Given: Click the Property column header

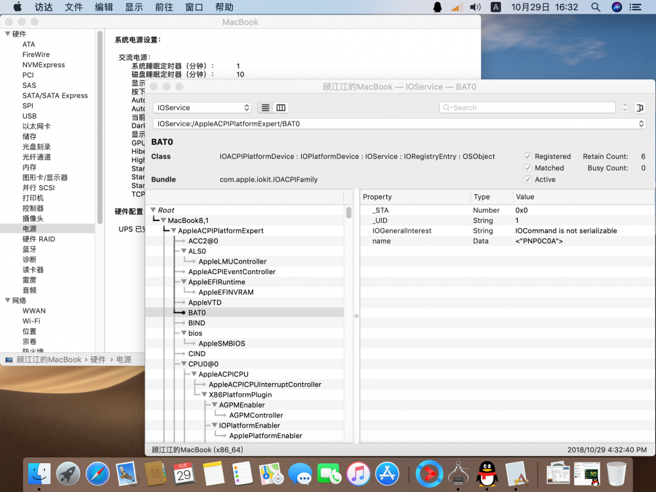Looking at the screenshot, I should 415,197.
